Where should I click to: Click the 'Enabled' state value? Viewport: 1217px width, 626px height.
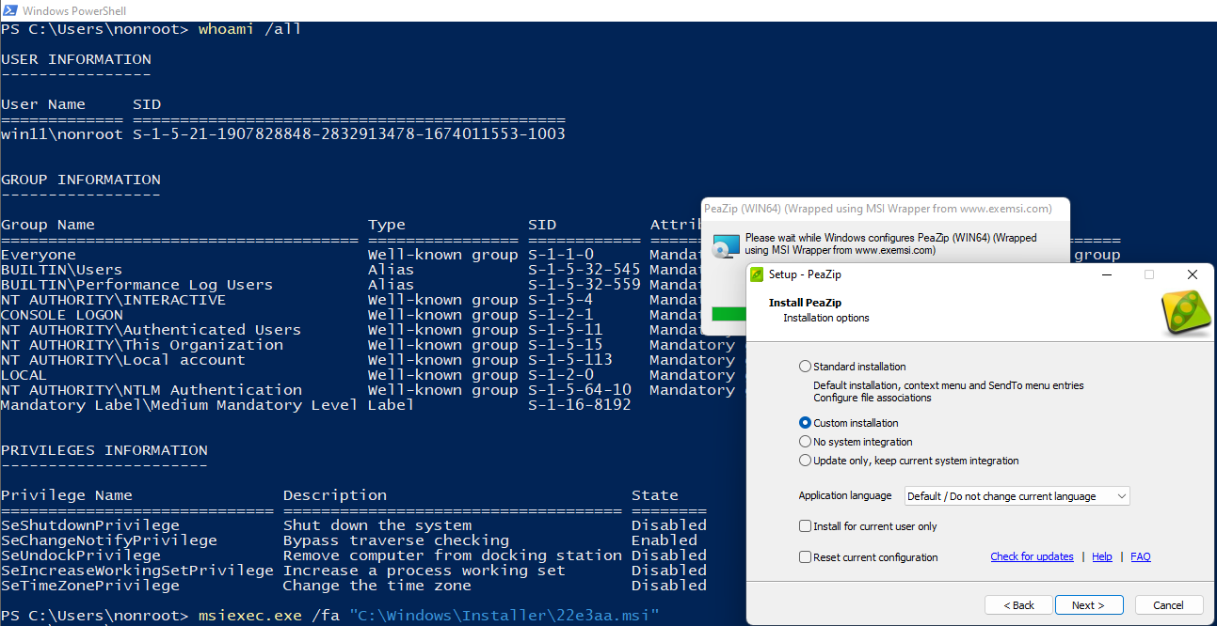665,540
